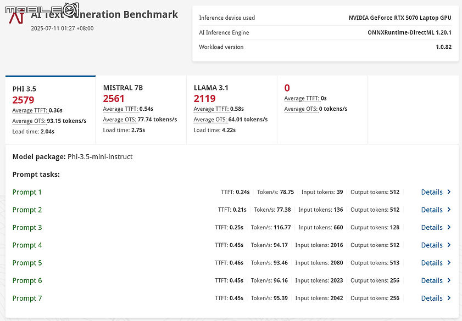Click Prompt 3 'Token/s: 116.77' value
This screenshot has height=321, width=462.
pyautogui.click(x=271, y=227)
